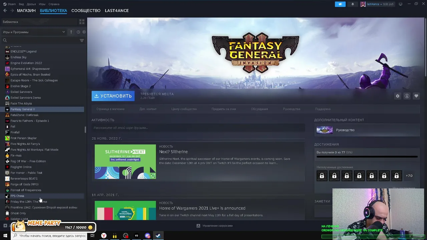Image resolution: width=427 pixels, height=240 pixels.
Task: Open Home of Wargamers 2021 Live+ news title
Action: point(202,208)
